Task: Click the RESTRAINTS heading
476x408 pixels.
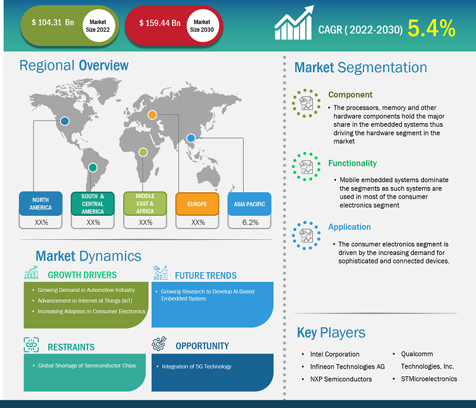Action: (x=71, y=347)
